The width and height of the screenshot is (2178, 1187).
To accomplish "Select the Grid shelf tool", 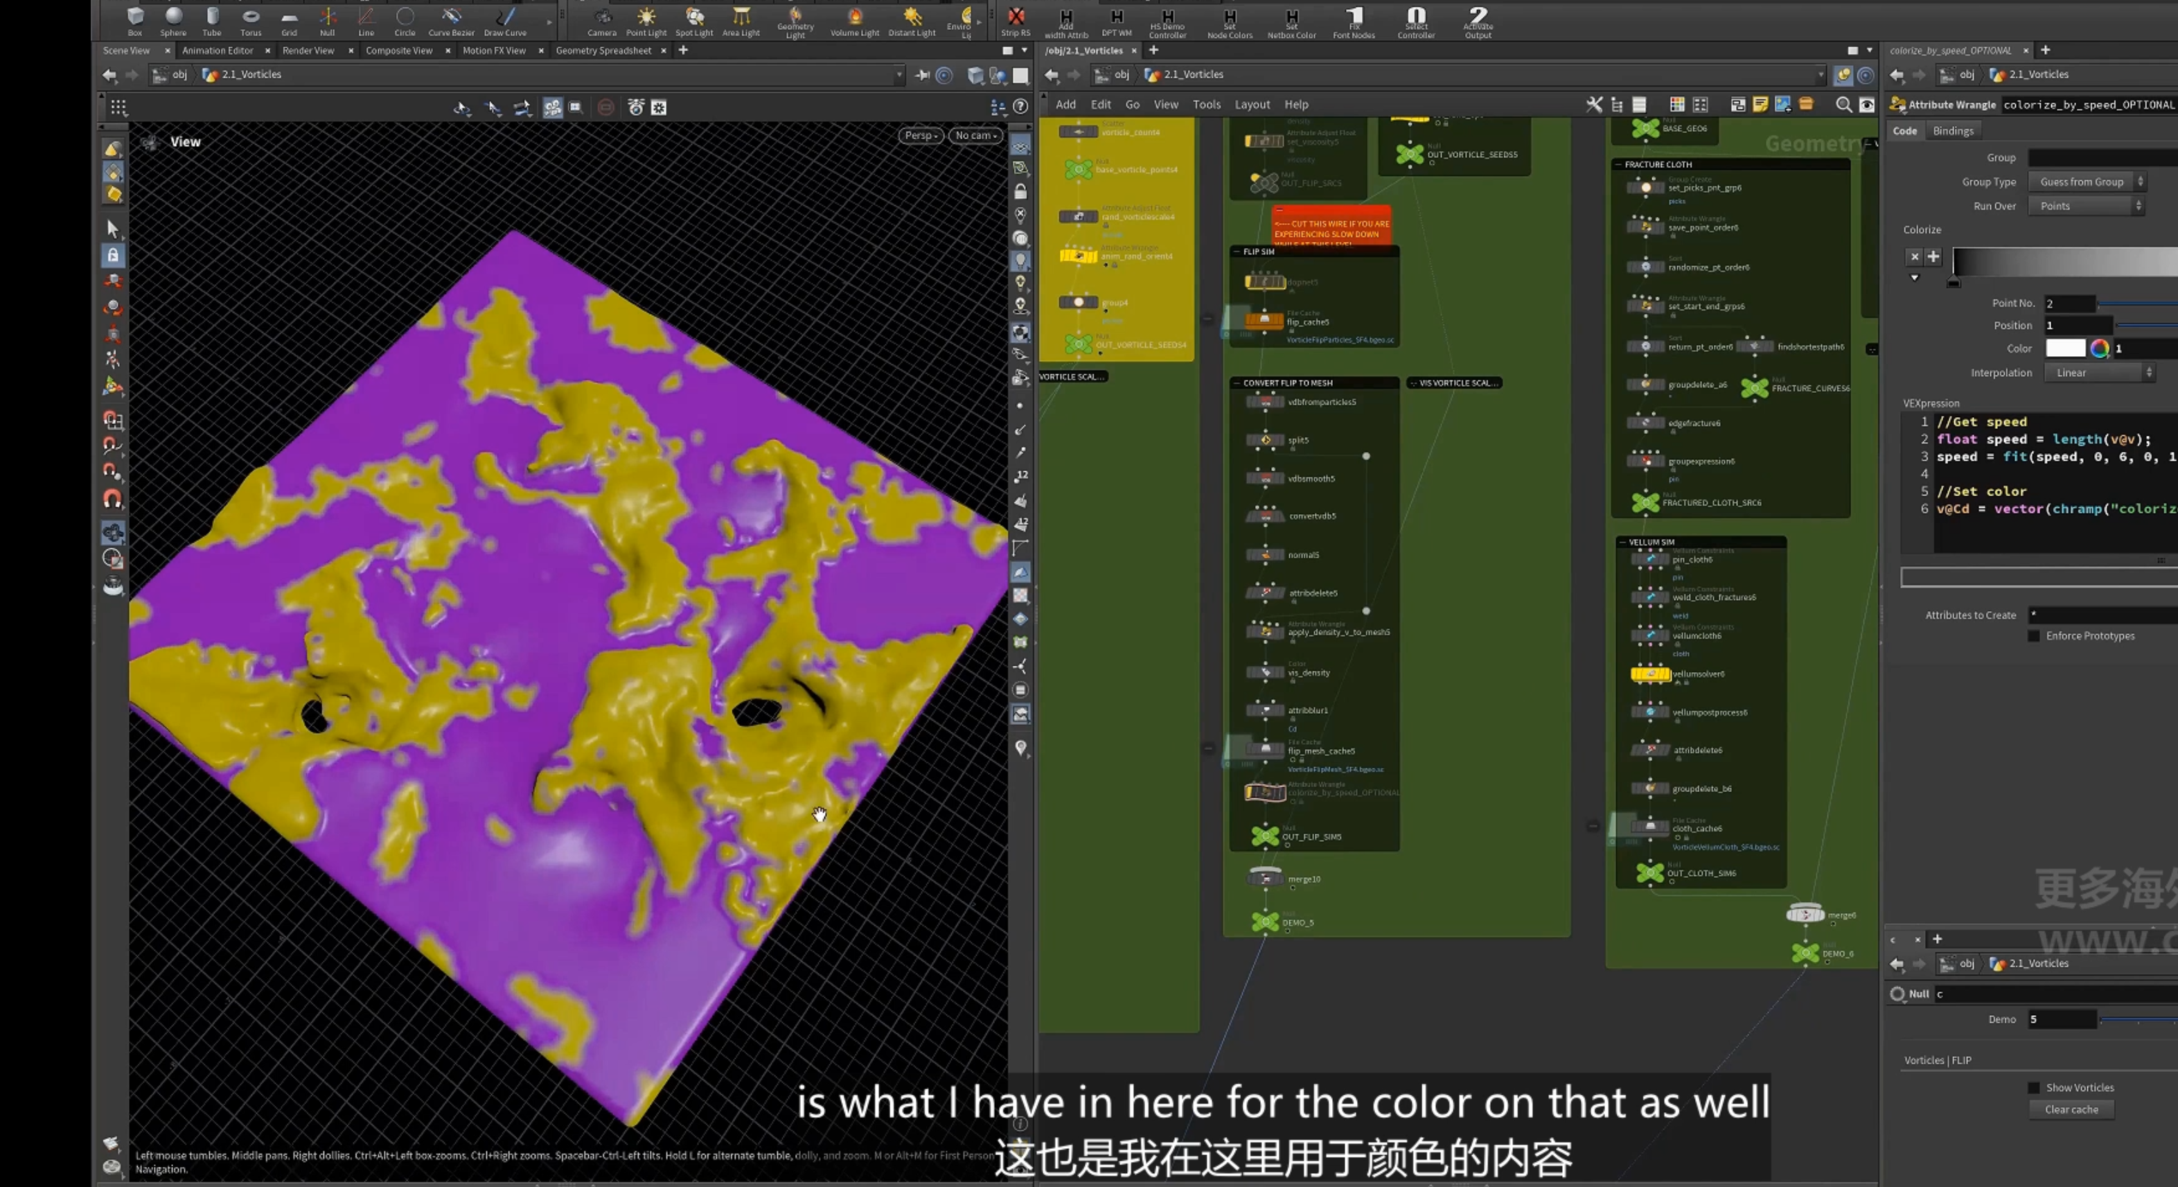I will 289,21.
